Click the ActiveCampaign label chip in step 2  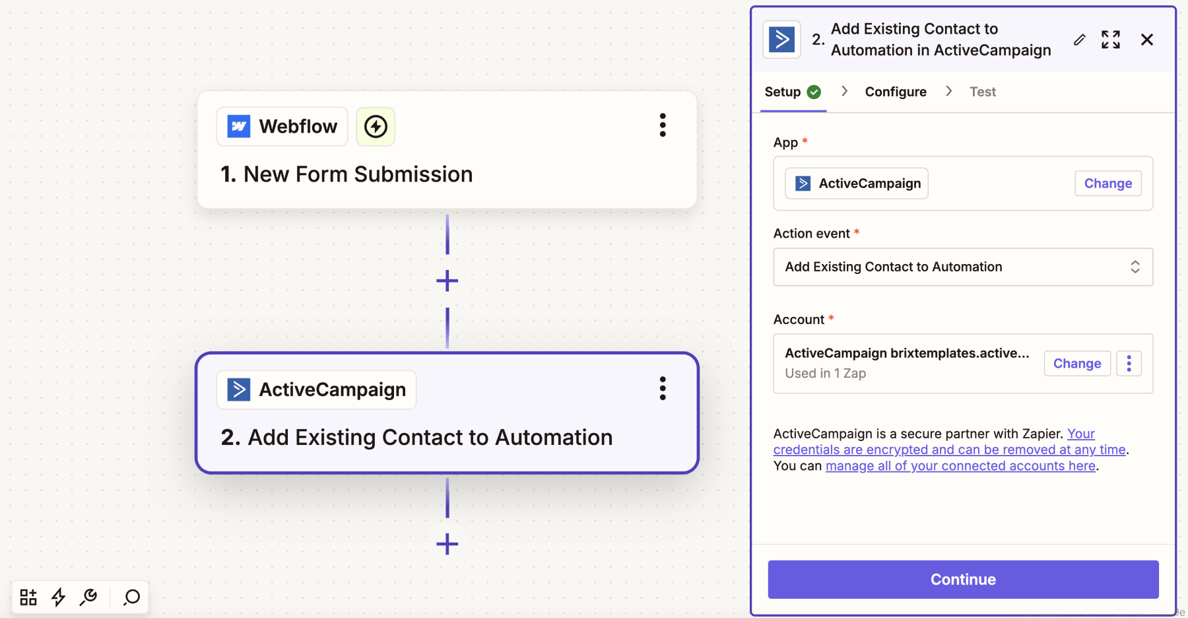[317, 390]
